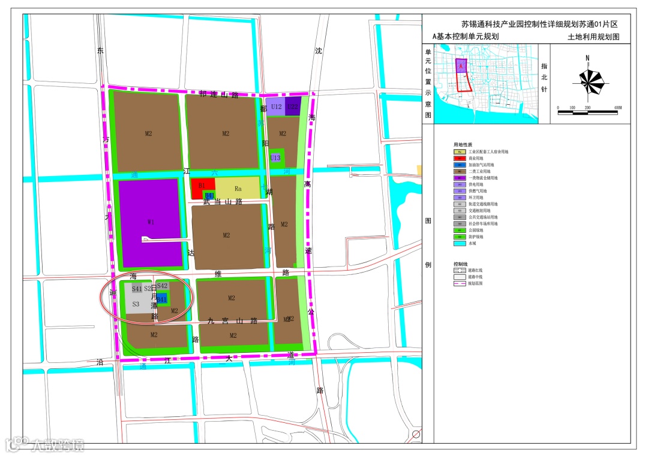Click the title 苏锡通科技产业园控制性详细规划苏通01片区
Viewport: 648px width, 457px height.
point(539,24)
